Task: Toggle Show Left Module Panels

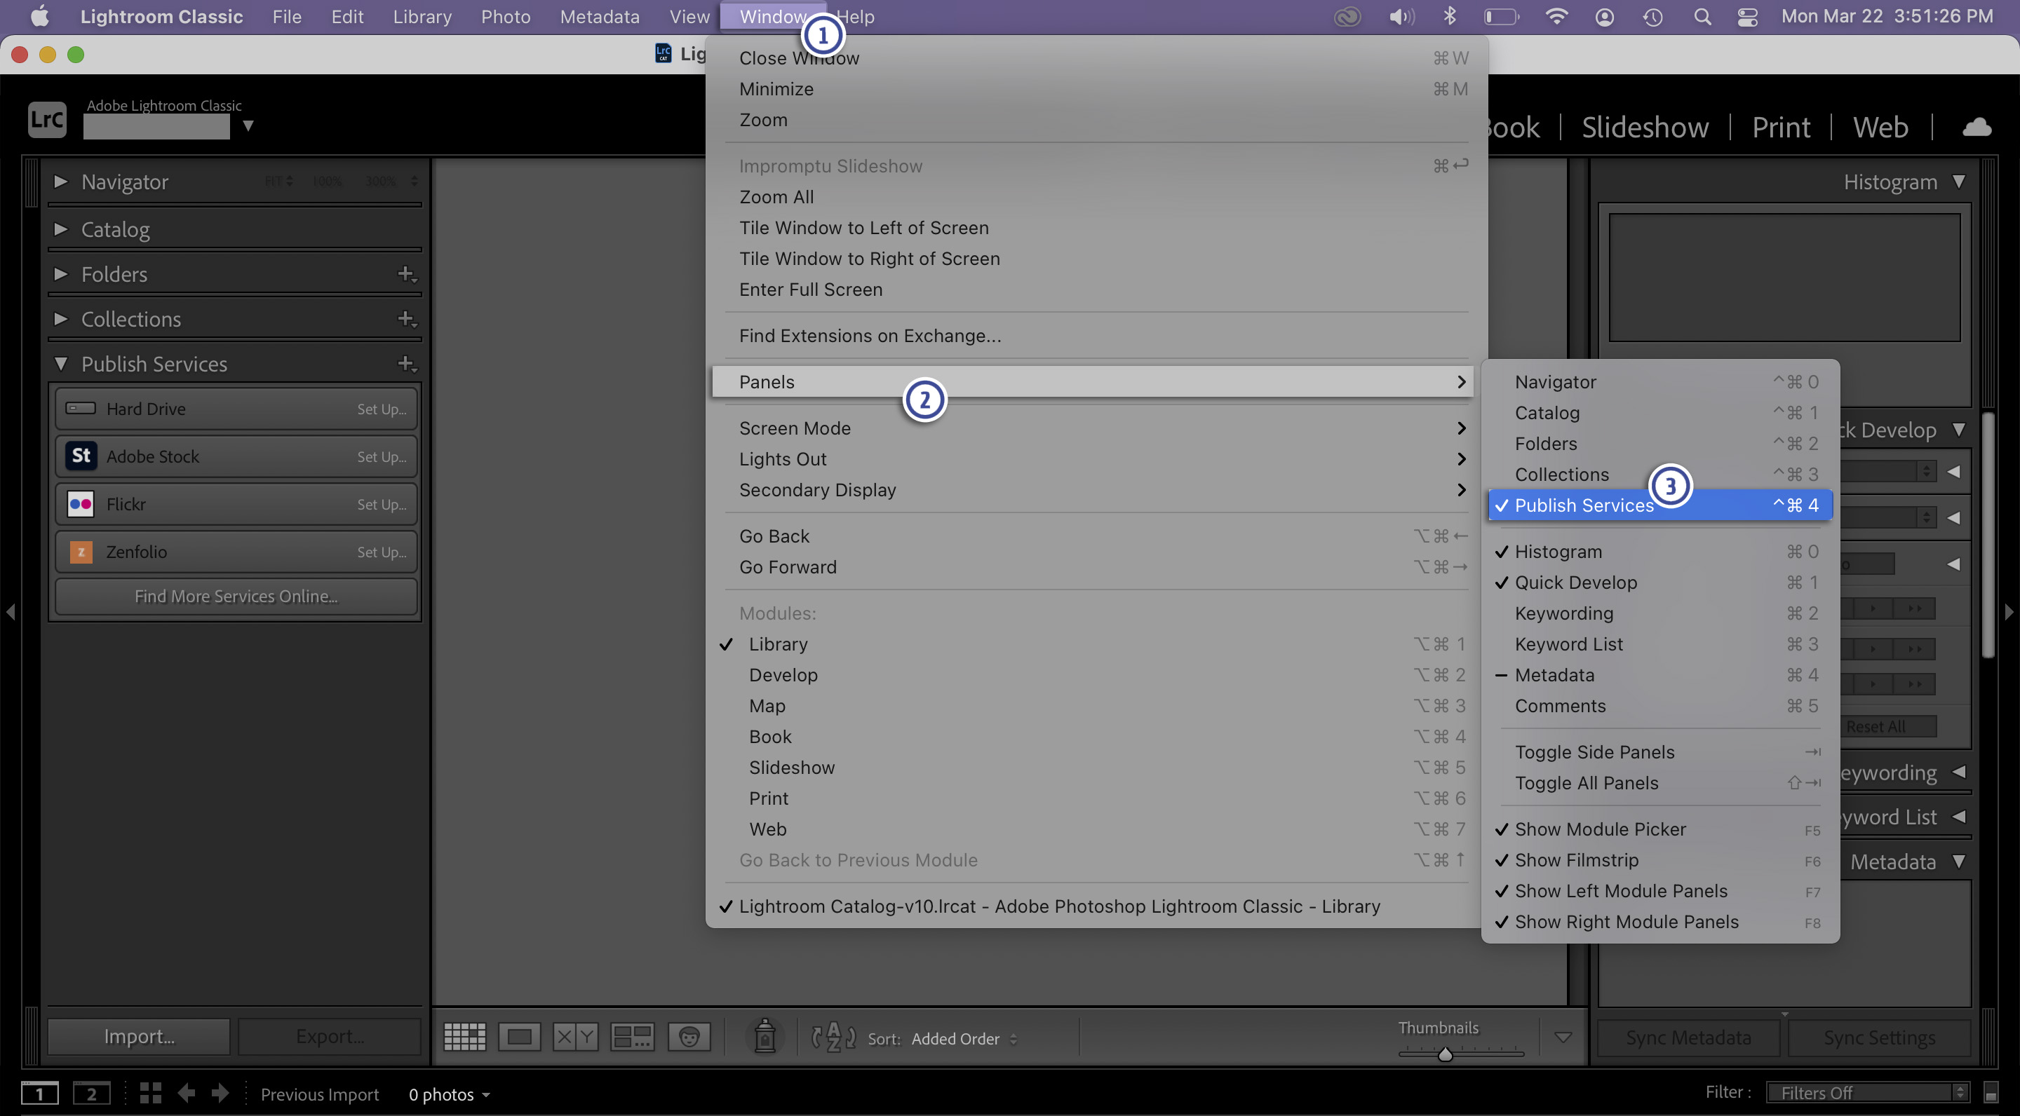Action: tap(1660, 890)
